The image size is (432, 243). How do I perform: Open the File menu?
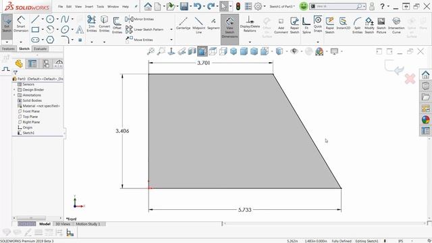point(60,6)
